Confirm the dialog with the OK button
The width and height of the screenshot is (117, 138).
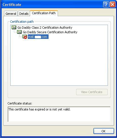[x=104, y=131]
